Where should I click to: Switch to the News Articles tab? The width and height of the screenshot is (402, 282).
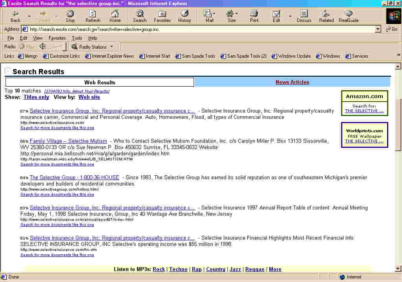point(292,82)
